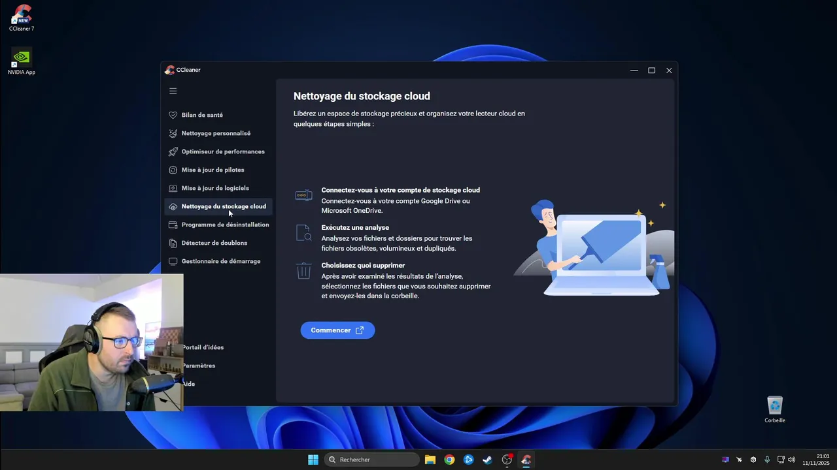This screenshot has width=837, height=470.
Task: Maximize the CCleaner window
Action: (651, 70)
